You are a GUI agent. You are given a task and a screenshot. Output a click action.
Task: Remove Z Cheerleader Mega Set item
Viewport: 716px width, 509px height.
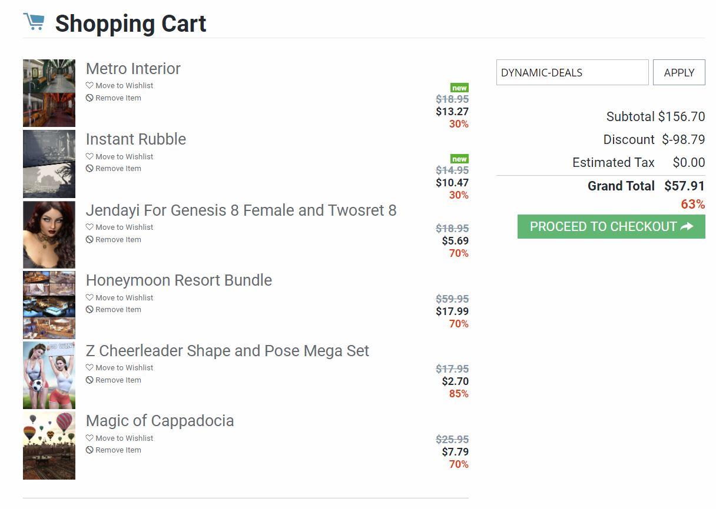click(118, 380)
